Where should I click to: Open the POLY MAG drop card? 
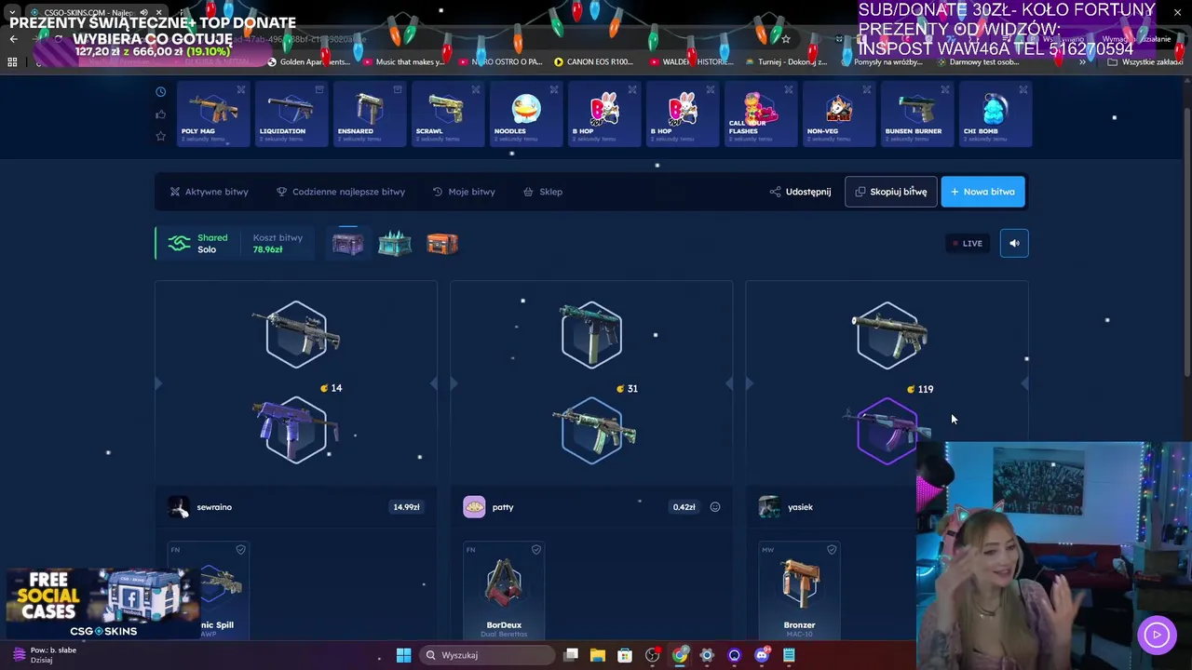[x=213, y=114]
